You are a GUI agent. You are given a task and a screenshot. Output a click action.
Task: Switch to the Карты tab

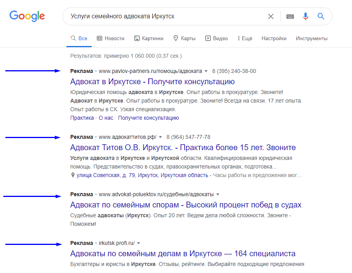[185, 38]
